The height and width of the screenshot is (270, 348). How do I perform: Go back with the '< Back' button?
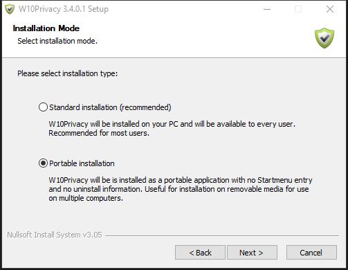(200, 253)
